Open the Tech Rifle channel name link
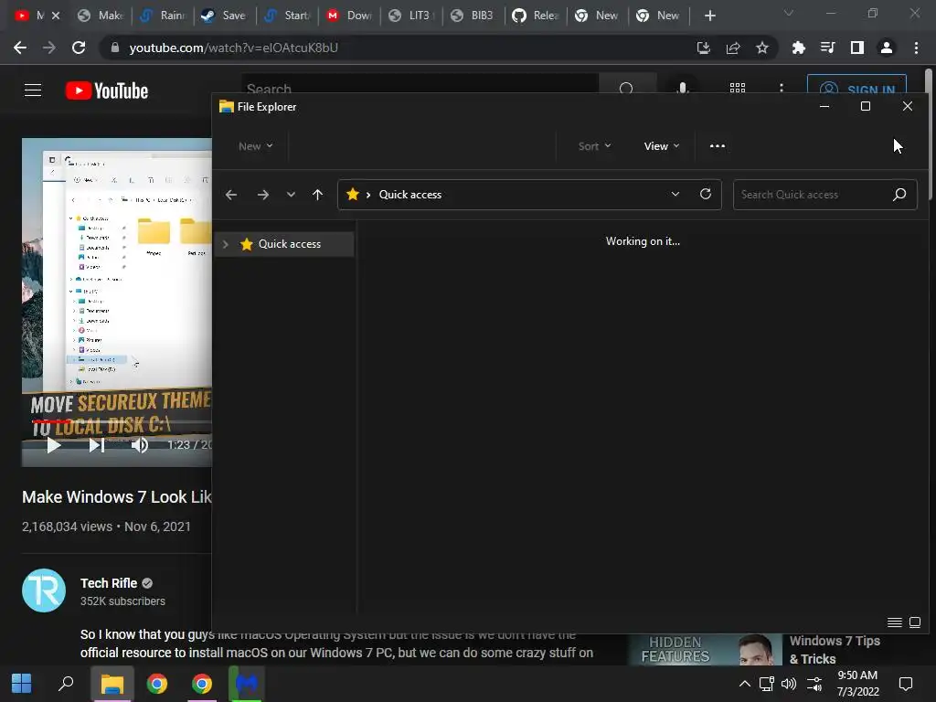Screen dimensions: 936x702 [109, 583]
